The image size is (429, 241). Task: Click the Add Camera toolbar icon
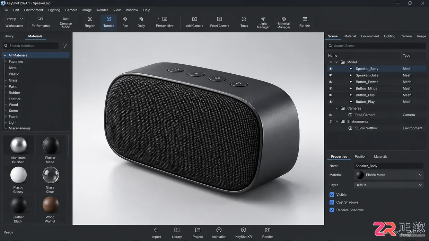[194, 22]
